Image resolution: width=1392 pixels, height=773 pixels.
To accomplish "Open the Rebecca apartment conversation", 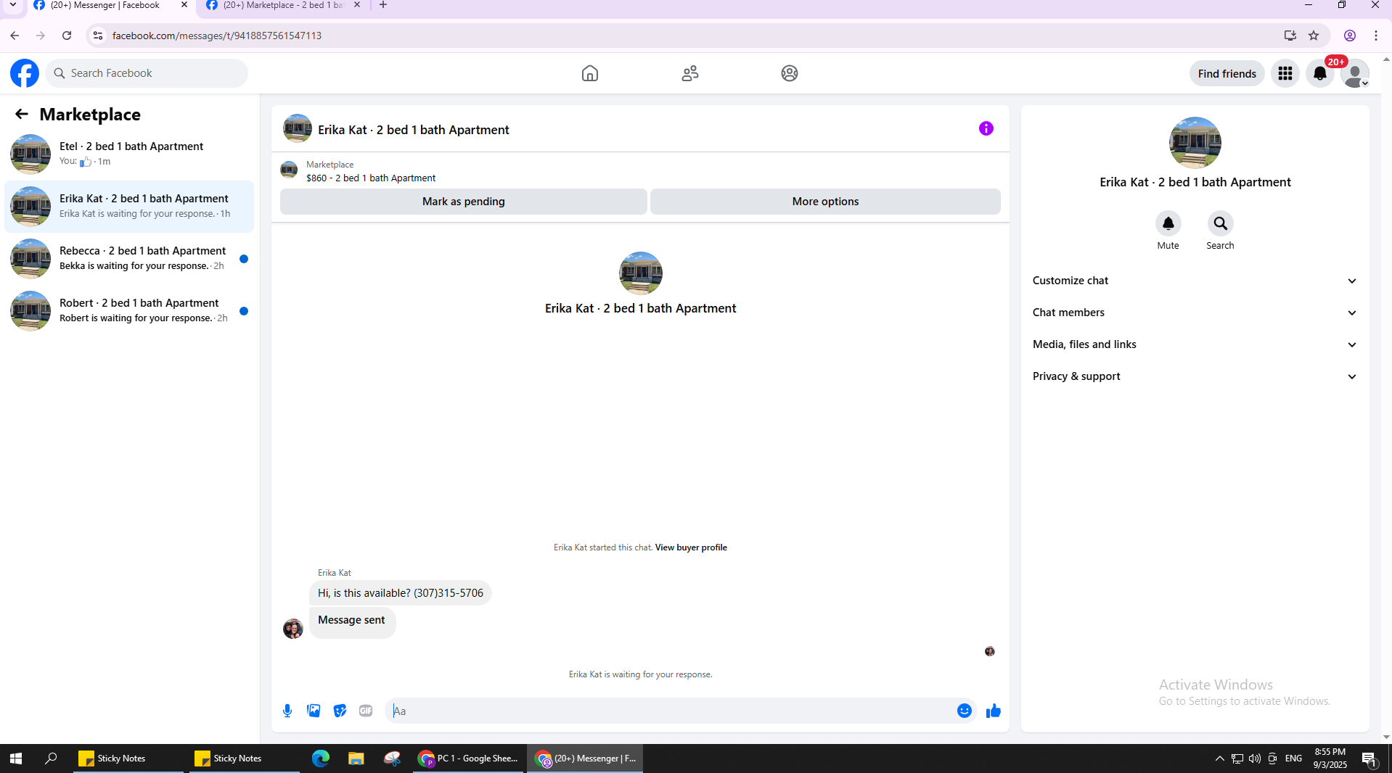I will point(129,258).
